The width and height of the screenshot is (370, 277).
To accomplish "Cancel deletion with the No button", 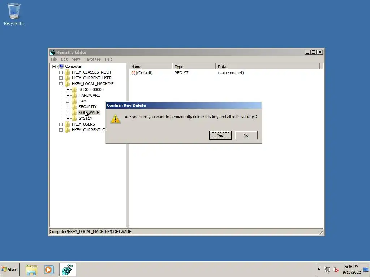I will tap(246, 135).
